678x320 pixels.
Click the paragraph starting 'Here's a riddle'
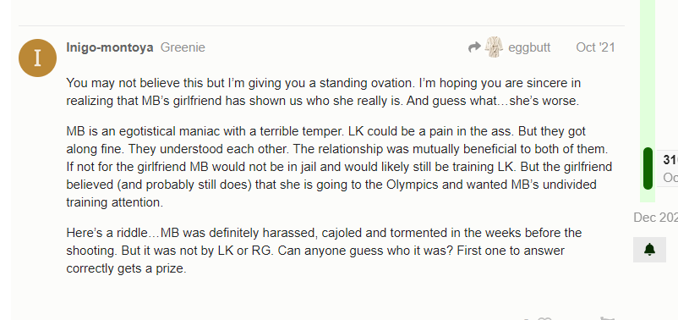point(324,251)
